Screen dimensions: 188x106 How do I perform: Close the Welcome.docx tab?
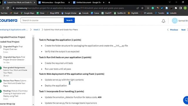69,2
